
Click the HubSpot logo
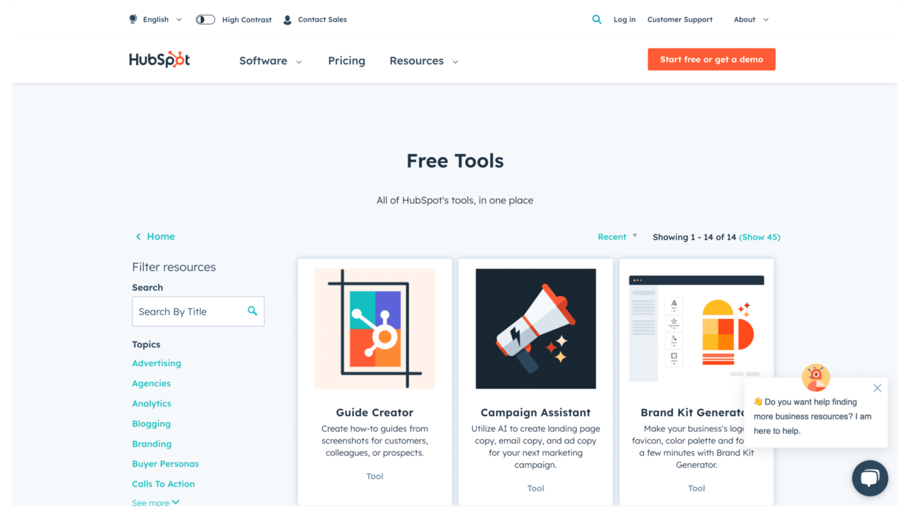click(x=159, y=59)
